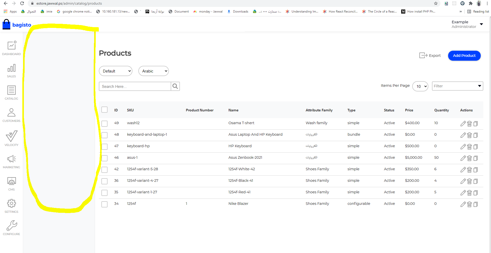Sort table by Price column header
The image size is (491, 253).
tap(409, 110)
